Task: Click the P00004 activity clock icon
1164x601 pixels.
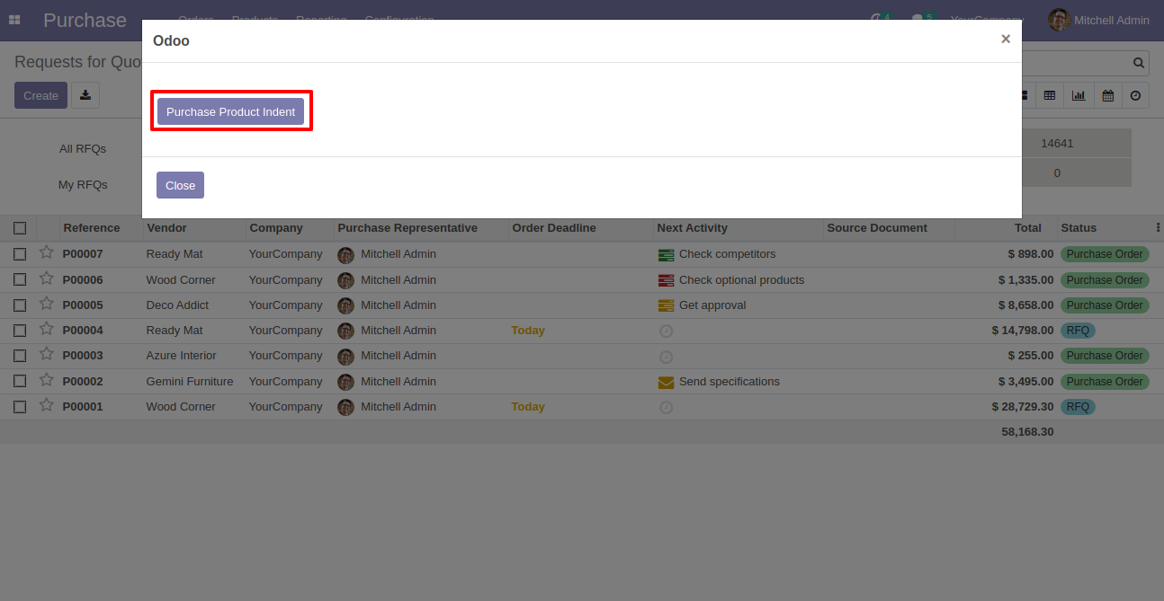Action: (666, 331)
